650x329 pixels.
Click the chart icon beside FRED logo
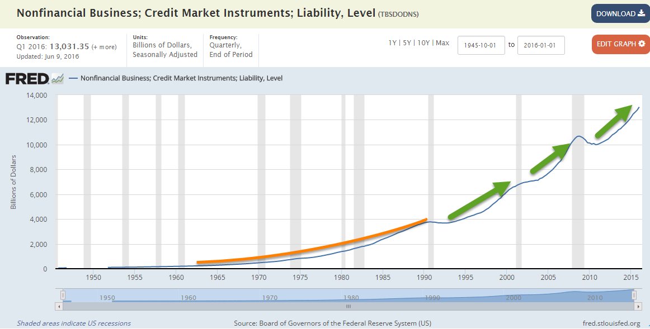(58, 79)
